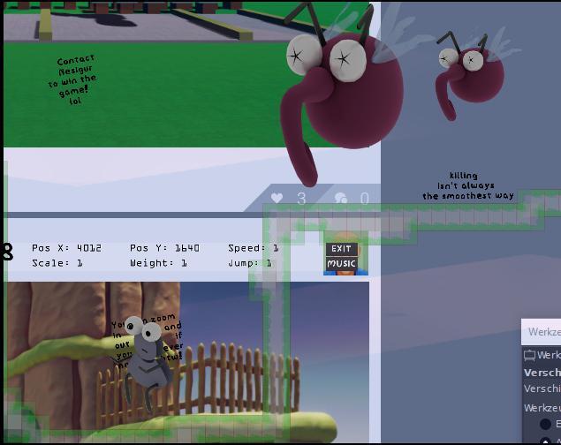Screen dimensions: 561x445
Task: Click the comment bubble icon
Action: point(341,199)
